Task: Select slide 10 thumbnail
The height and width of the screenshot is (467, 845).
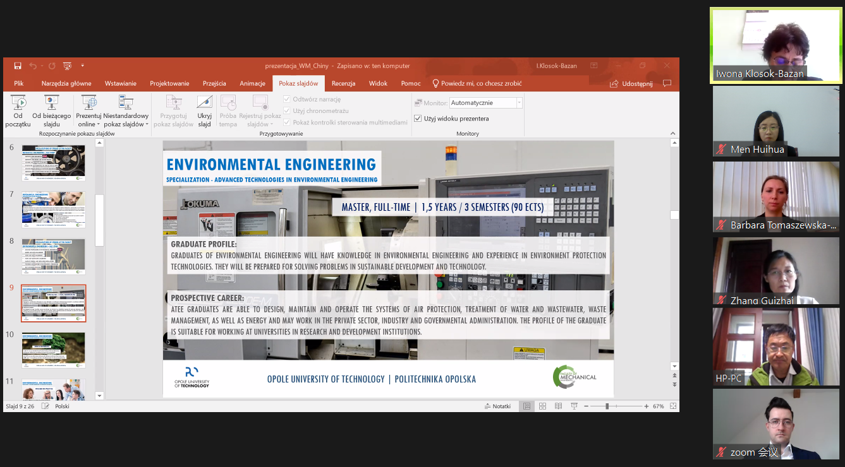Action: point(54,350)
